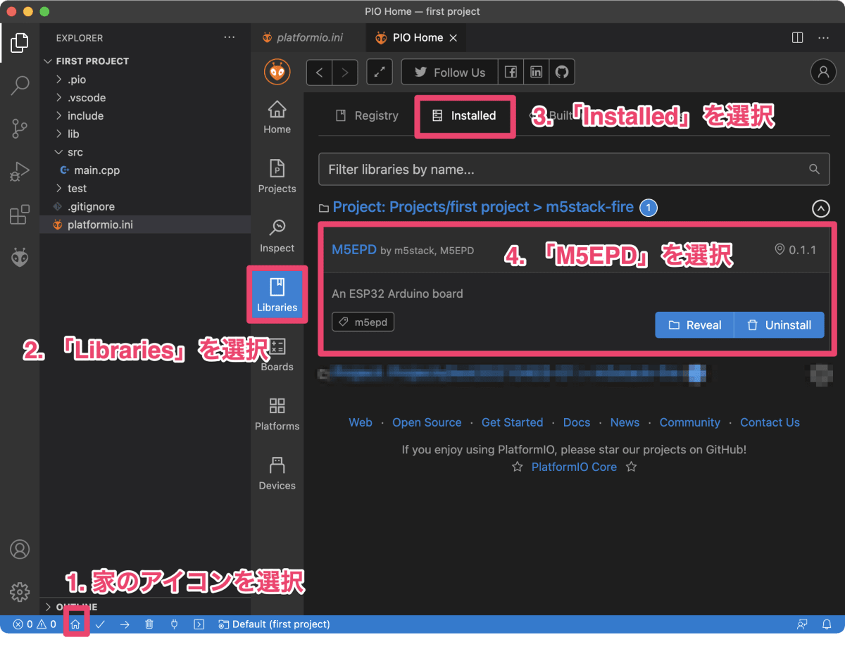845x654 pixels.
Task: Switch to the Registry tab
Action: 367,115
